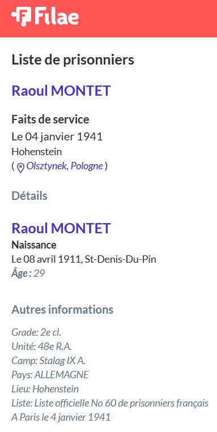Click the Liste de prisonniers heading
The width and height of the screenshot is (217, 432).
click(x=73, y=60)
